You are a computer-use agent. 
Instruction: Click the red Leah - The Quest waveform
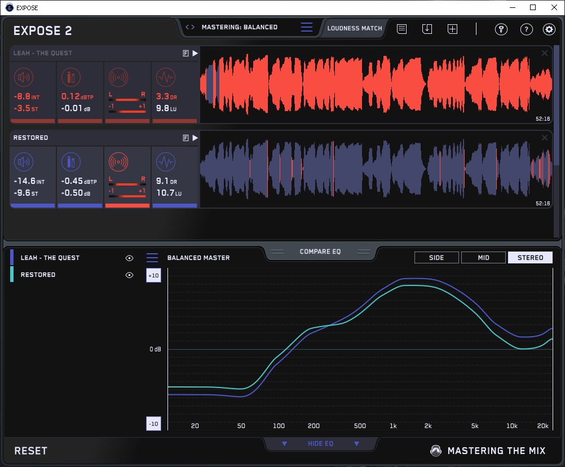pyautogui.click(x=376, y=84)
